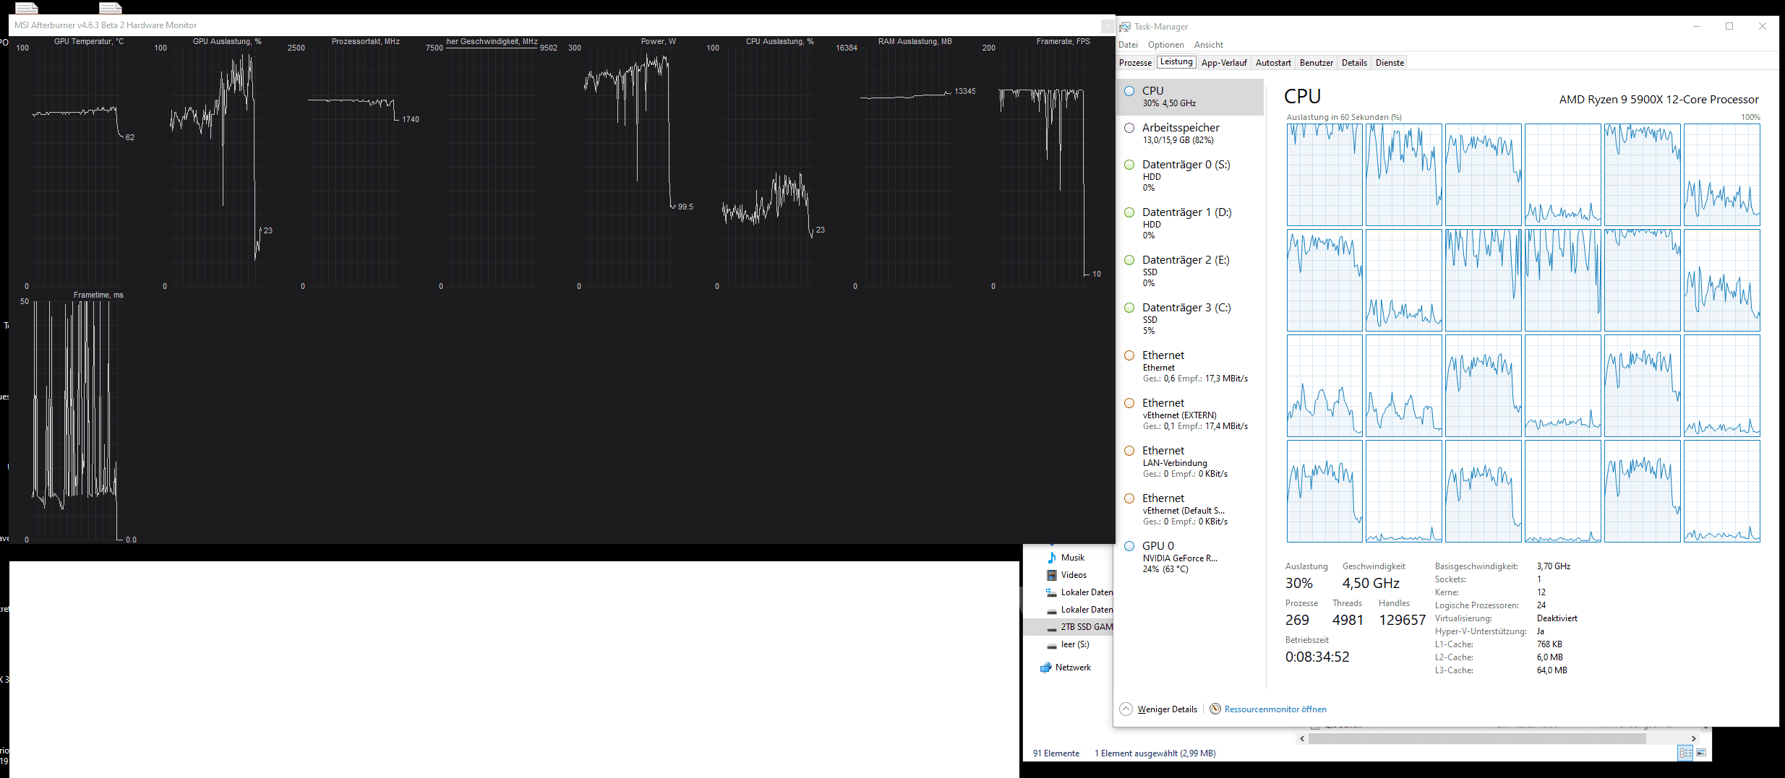Open the Ansicht menu in Task Manager
Viewport: 1785px width, 778px height.
[x=1209, y=45]
